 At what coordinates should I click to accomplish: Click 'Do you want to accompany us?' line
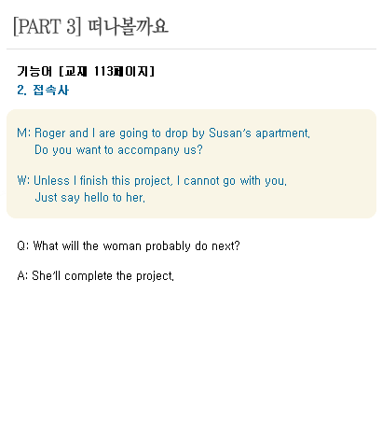pyautogui.click(x=118, y=150)
